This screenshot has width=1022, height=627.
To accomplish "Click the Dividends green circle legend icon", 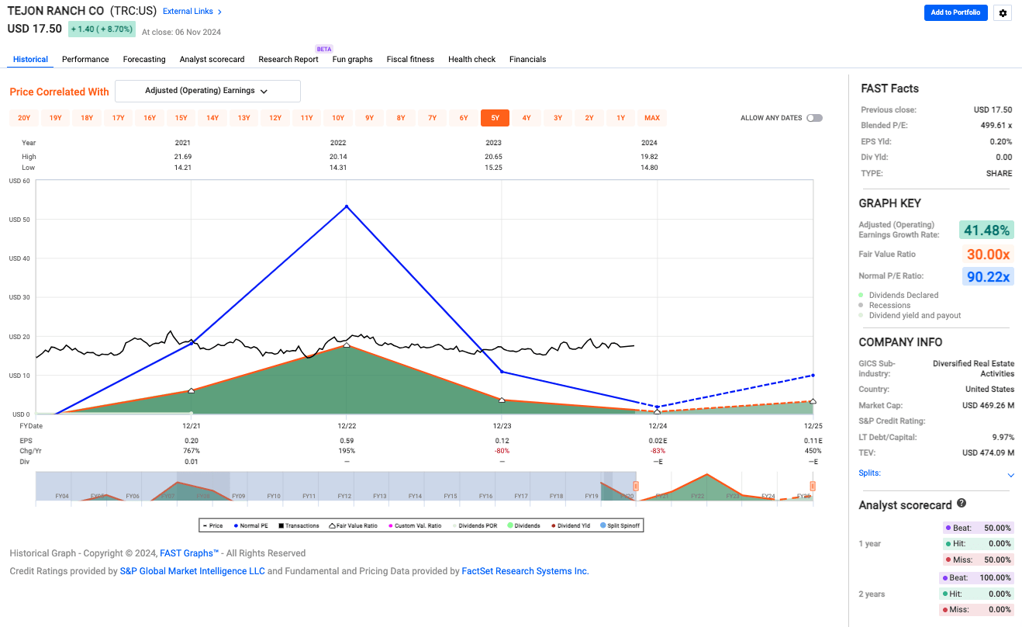I will (509, 525).
